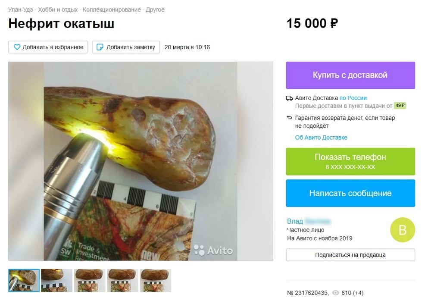Click the note icon in Добавить заметку

coord(100,47)
